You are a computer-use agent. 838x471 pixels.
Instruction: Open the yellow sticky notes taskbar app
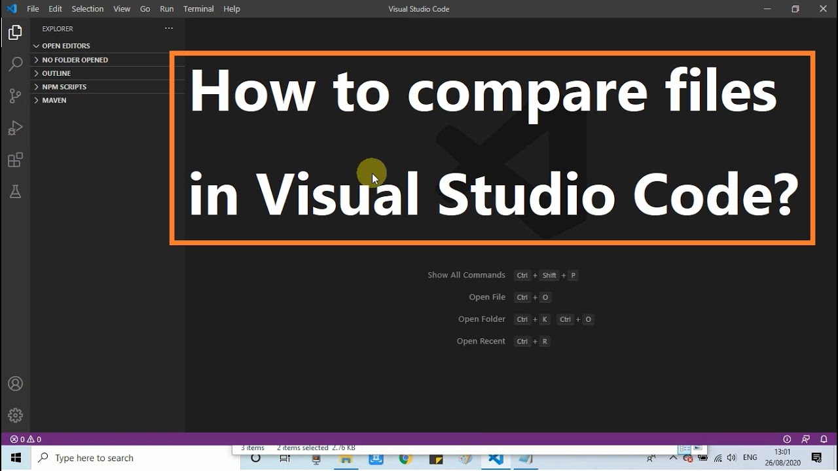click(435, 459)
